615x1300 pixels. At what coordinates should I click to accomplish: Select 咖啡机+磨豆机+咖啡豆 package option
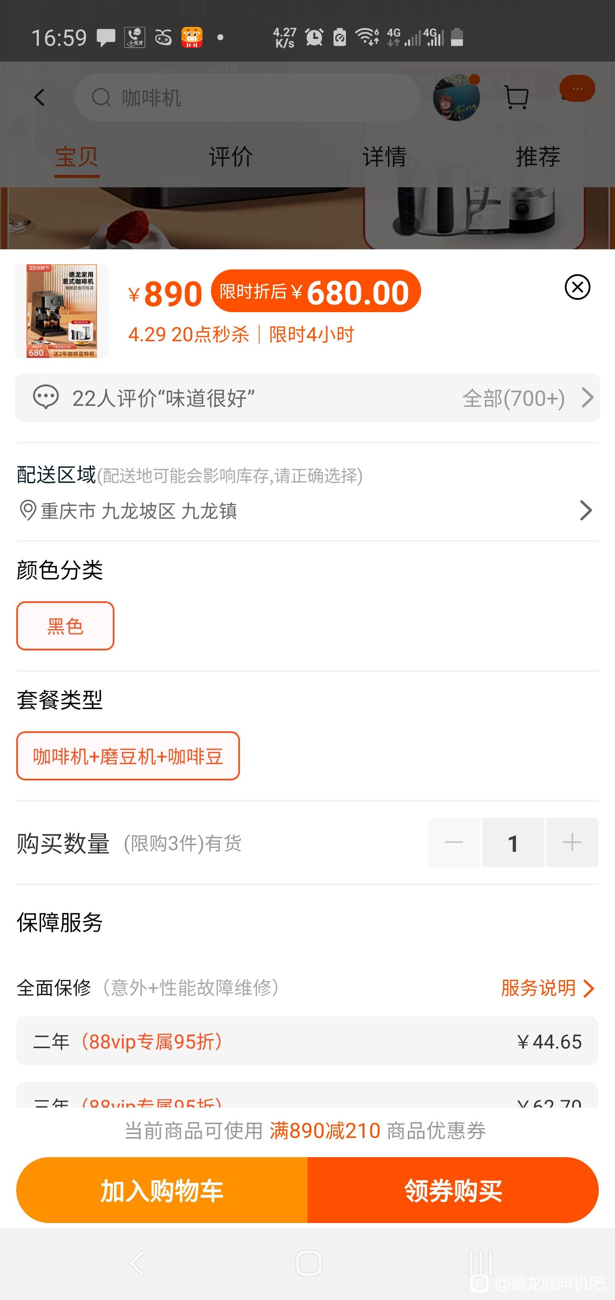(128, 756)
